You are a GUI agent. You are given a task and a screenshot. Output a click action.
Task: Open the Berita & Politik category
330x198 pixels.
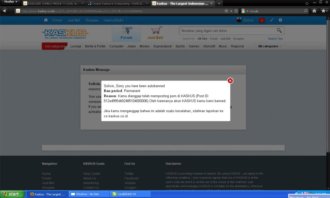pos(95,46)
